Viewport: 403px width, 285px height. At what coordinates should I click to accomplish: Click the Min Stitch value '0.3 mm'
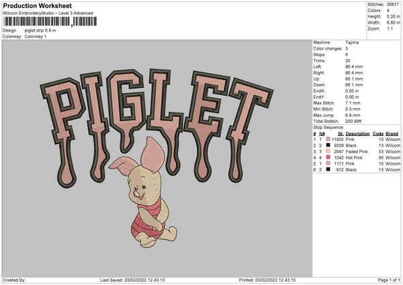click(353, 109)
